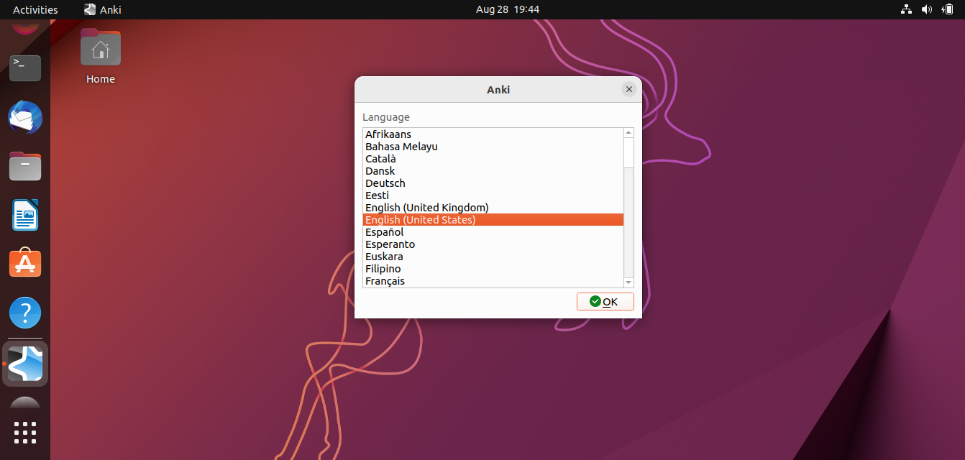Screen dimensions: 965x460
Task: Click the running Anki dock icon
Action: pyautogui.click(x=24, y=364)
